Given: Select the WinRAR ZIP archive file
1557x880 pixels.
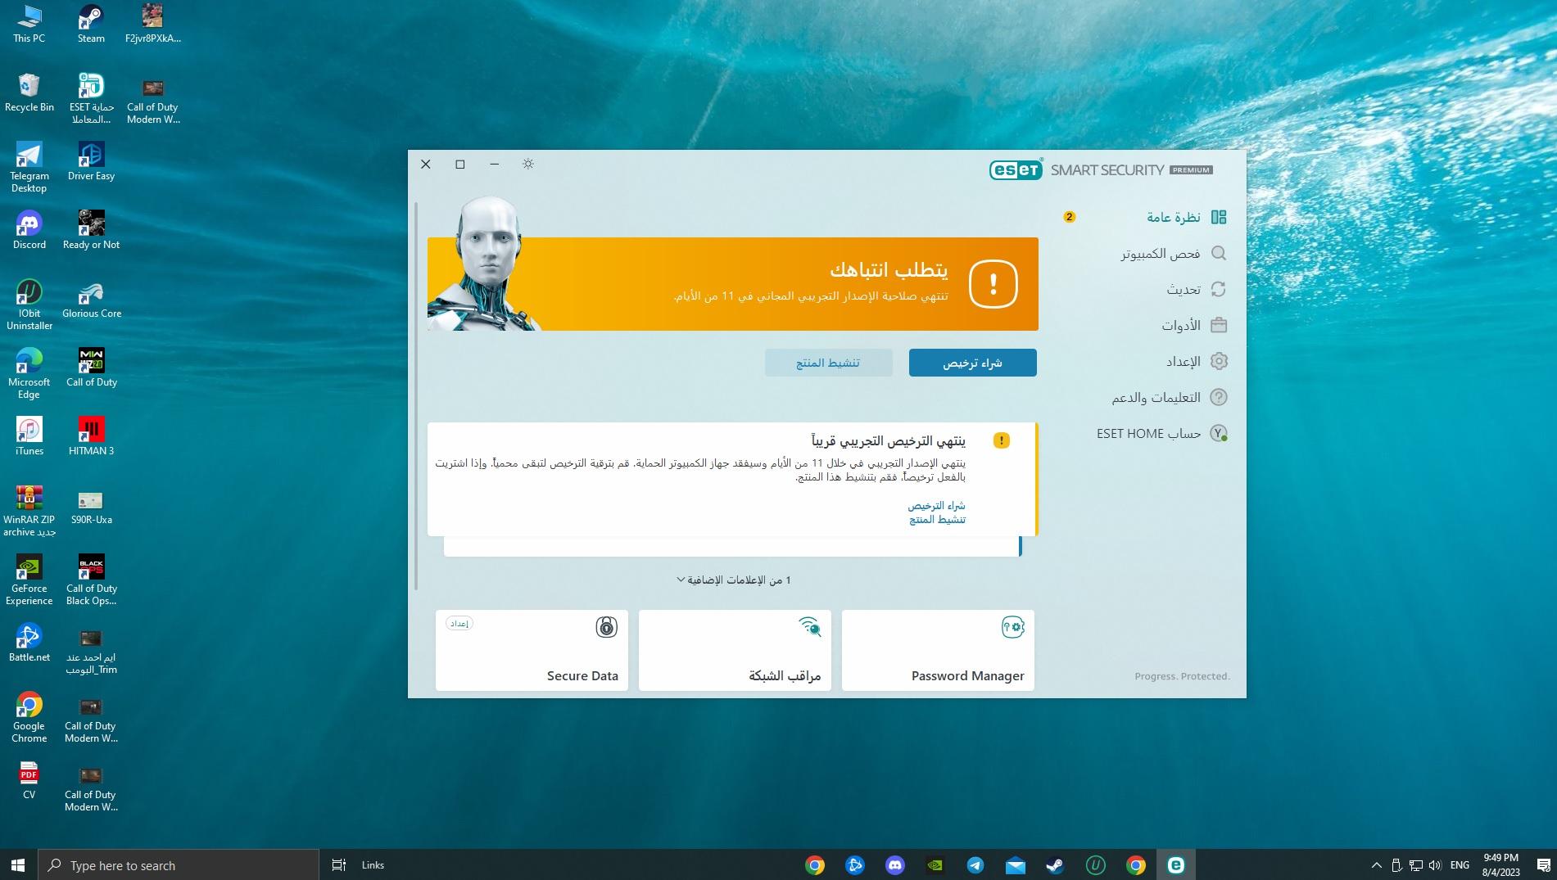Looking at the screenshot, I should point(29,511).
